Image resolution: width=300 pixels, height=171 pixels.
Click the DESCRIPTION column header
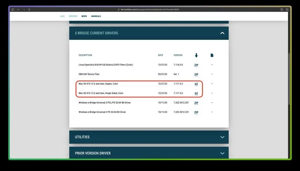85,55
